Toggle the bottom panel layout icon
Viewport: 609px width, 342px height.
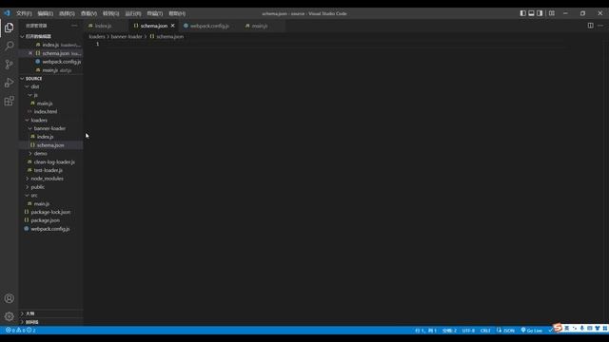[531, 13]
